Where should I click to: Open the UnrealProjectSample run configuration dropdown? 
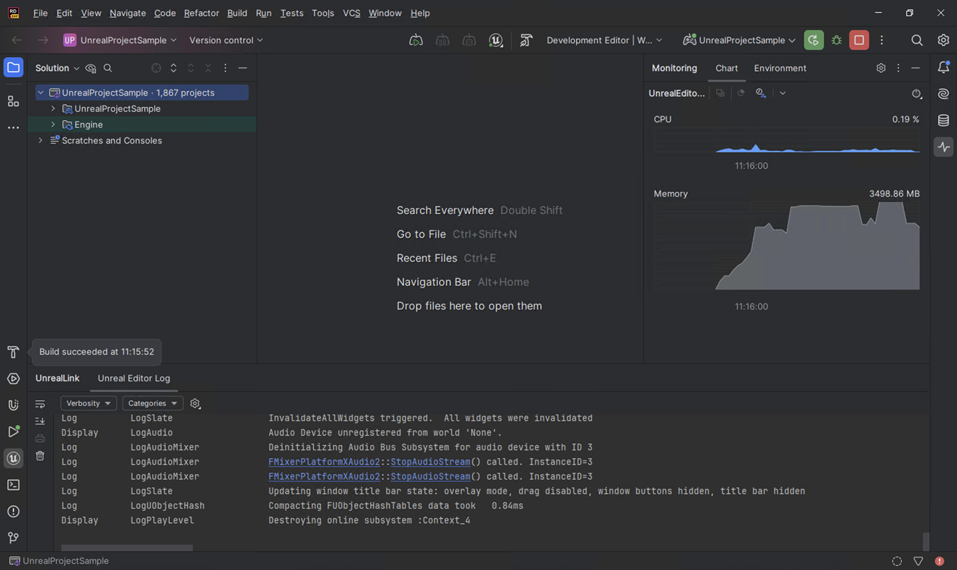739,41
